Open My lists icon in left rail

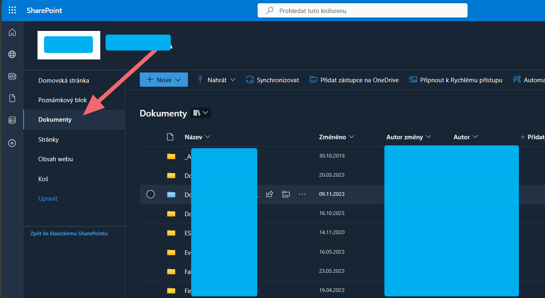click(x=12, y=120)
